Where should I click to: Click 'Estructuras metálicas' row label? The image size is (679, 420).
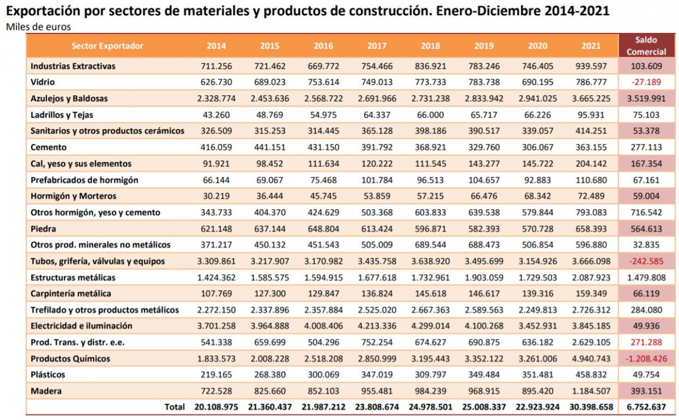click(73, 278)
